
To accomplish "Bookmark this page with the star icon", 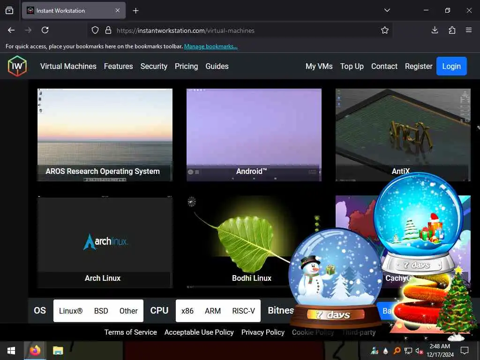I will (385, 30).
